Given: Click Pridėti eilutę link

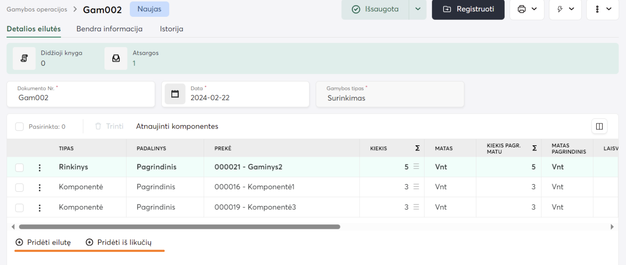Looking at the screenshot, I should (x=43, y=242).
